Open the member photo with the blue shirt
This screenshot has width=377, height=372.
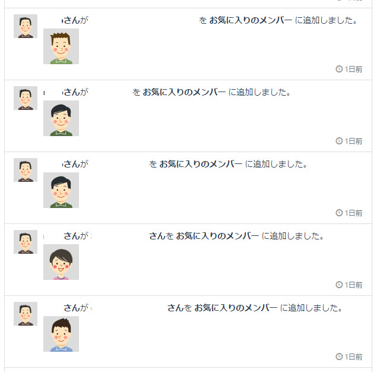point(61,334)
